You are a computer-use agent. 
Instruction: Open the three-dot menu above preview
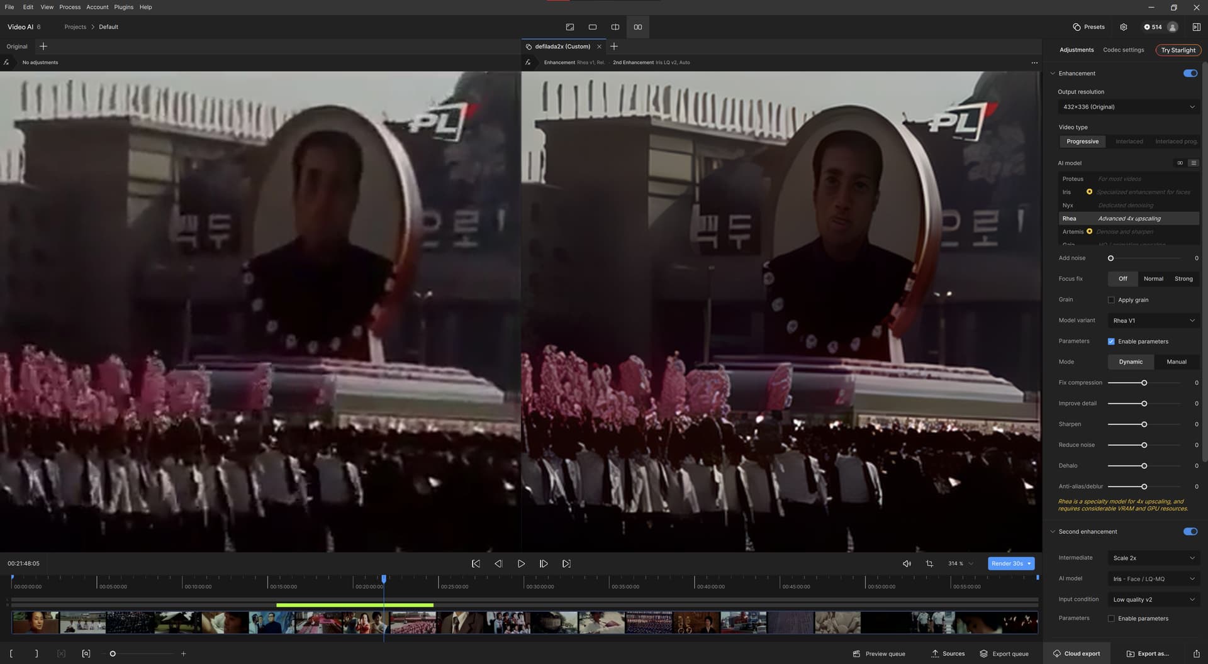[x=1034, y=63]
